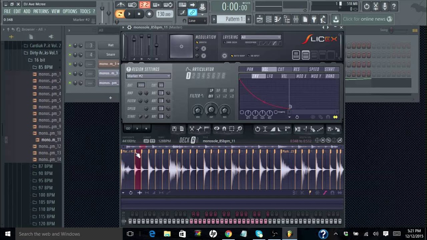Click the filter CUT knob

pos(211,109)
